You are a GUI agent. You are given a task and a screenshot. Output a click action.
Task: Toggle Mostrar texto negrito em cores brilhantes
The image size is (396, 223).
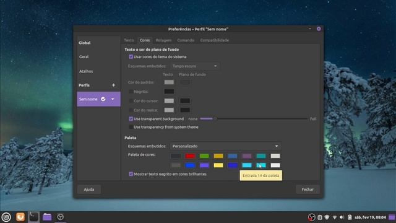[x=131, y=174]
